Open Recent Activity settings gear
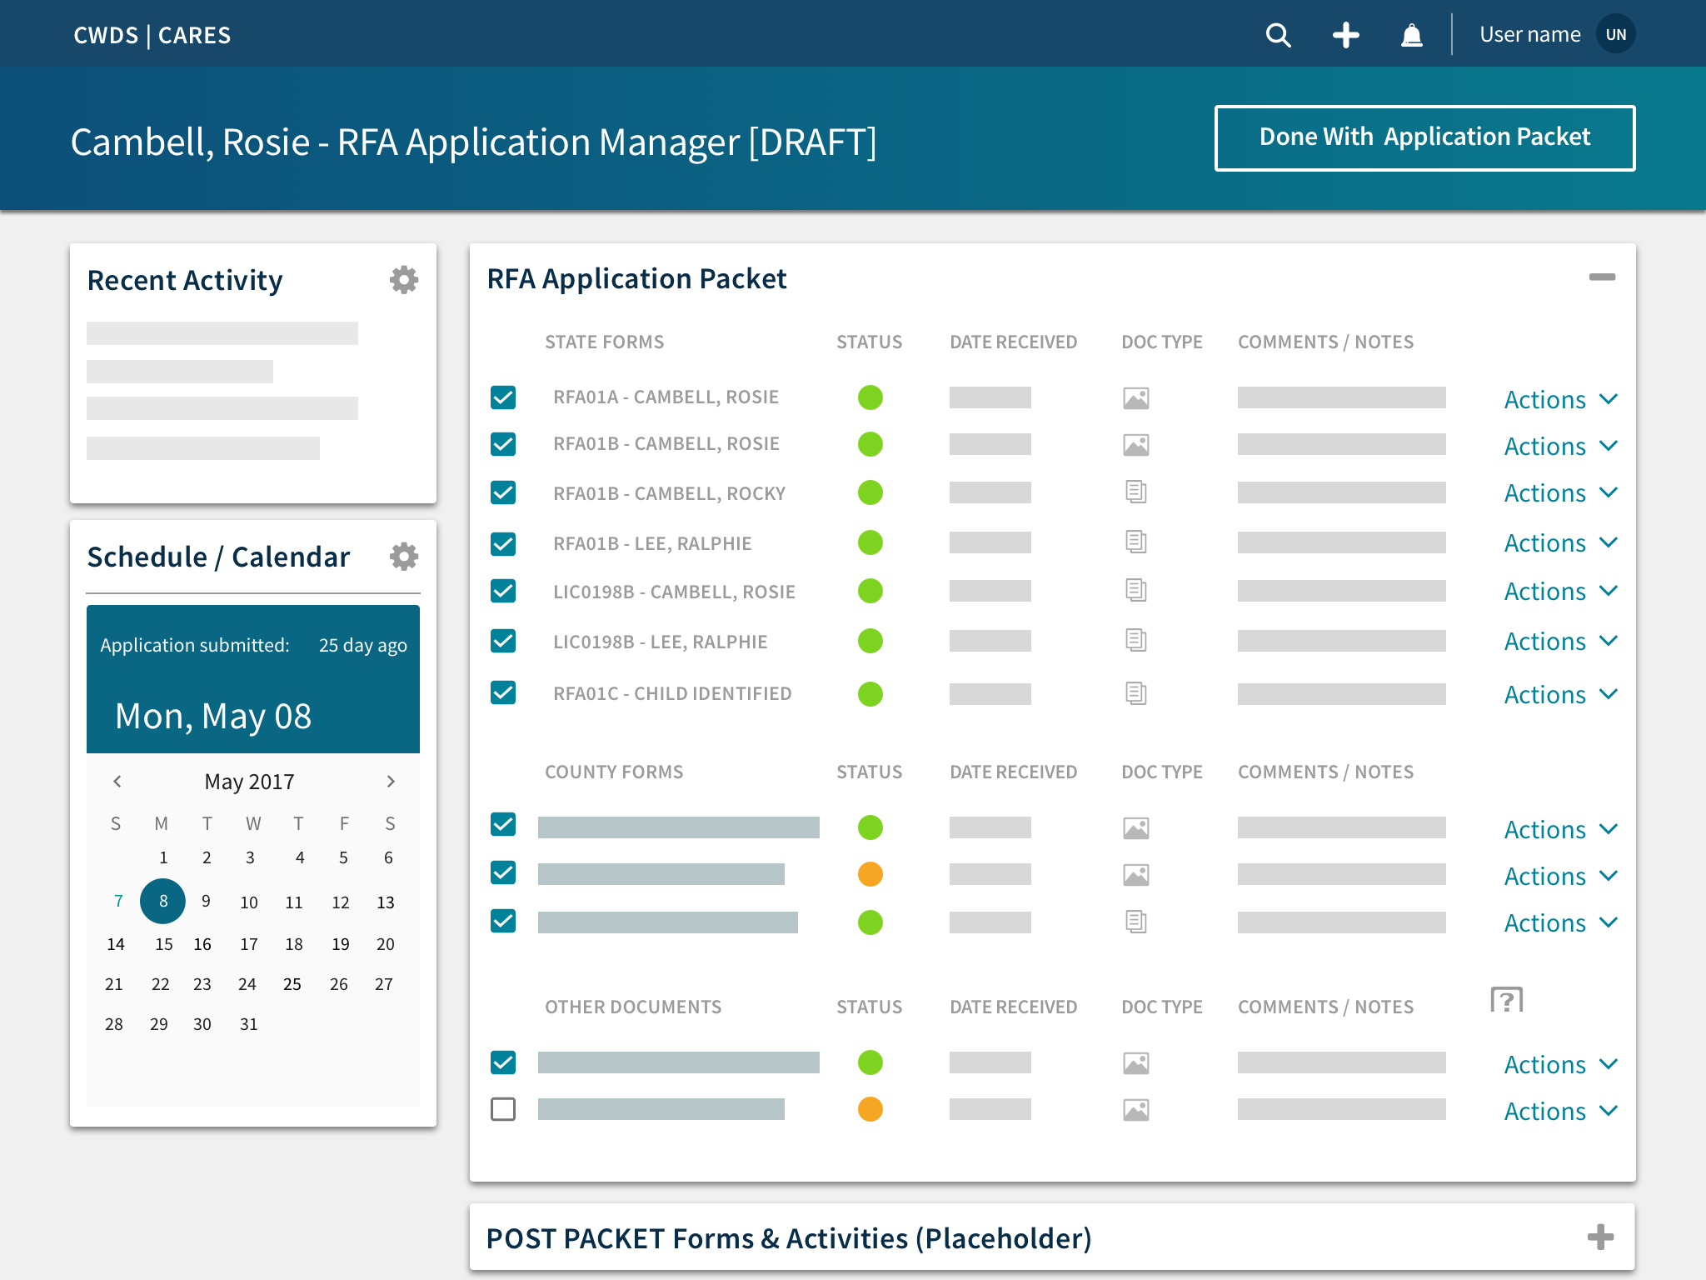1706x1280 pixels. [404, 280]
